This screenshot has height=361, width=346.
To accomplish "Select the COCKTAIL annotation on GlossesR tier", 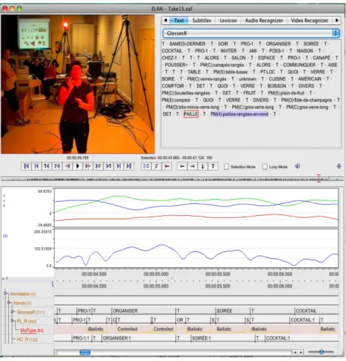I will point(316,311).
